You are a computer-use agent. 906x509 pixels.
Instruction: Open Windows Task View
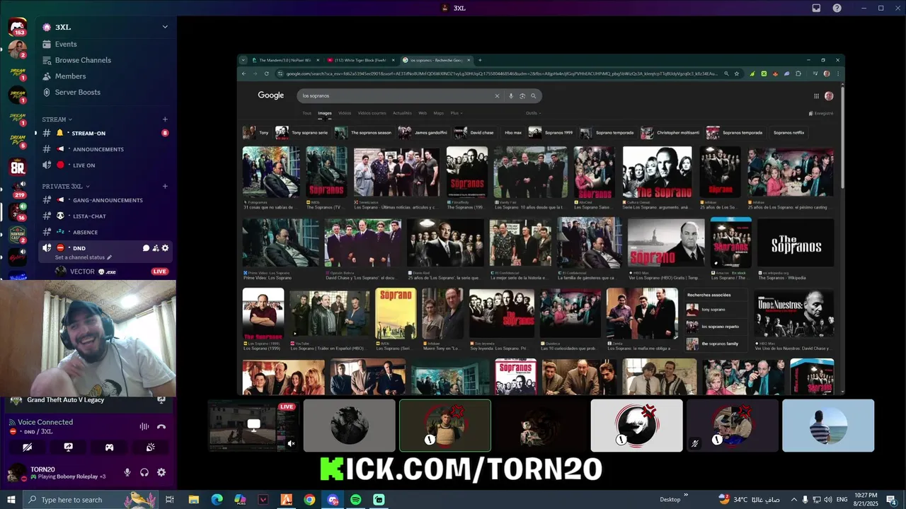(170, 500)
